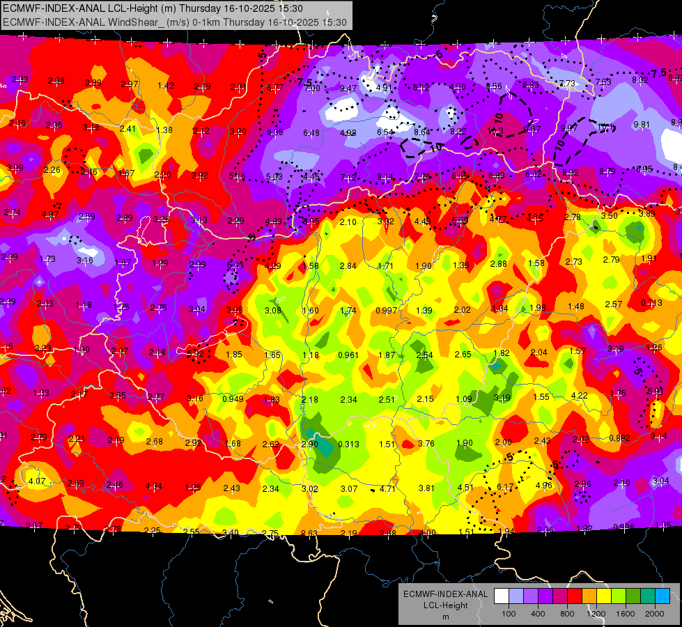Click the wind shear value 8.14
This screenshot has width=682, height=627.
tap(385, 177)
